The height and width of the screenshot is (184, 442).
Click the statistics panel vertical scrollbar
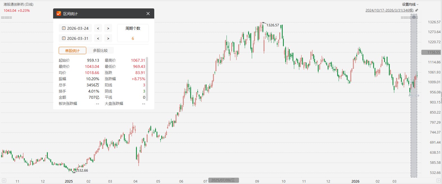(x=147, y=79)
